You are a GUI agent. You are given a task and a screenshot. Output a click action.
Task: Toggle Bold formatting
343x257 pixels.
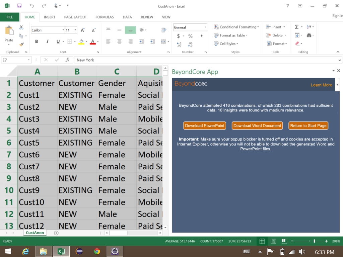pos(37,41)
